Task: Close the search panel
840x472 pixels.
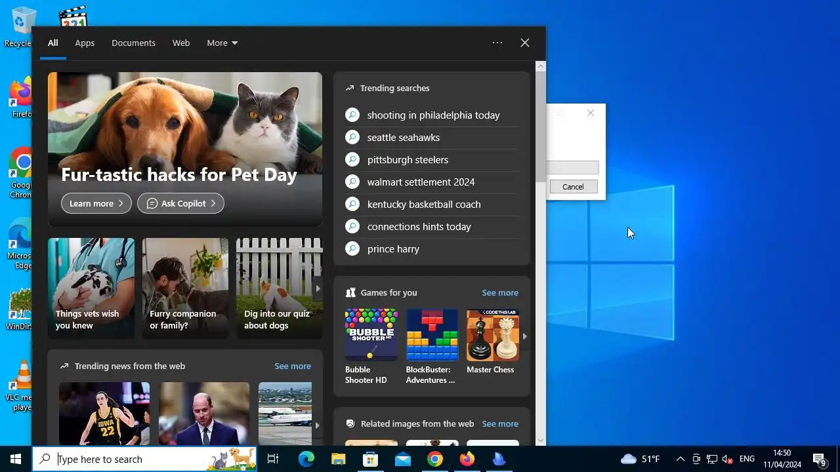Action: tap(525, 43)
